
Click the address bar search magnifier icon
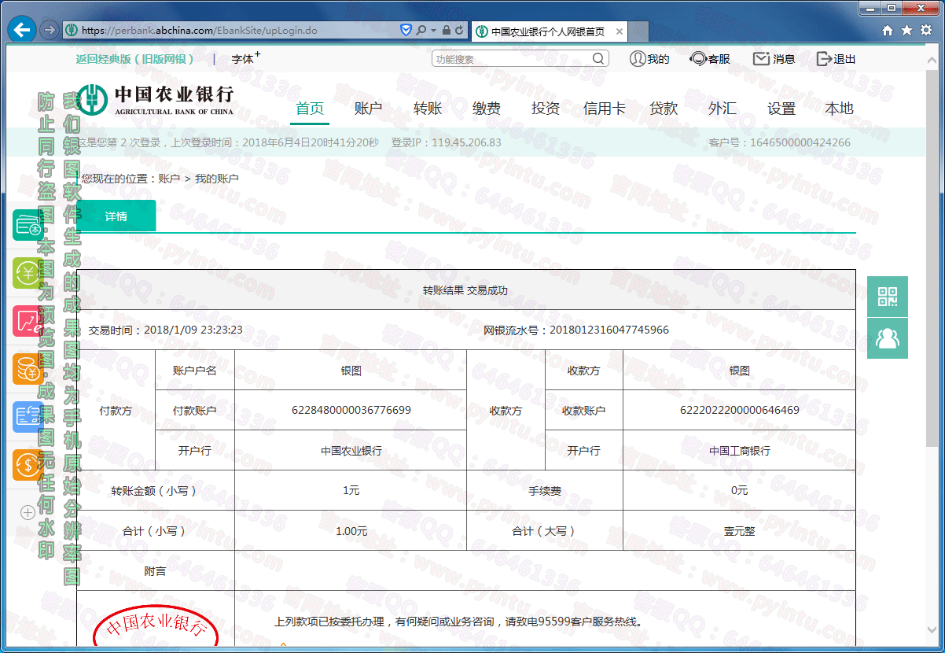click(421, 31)
